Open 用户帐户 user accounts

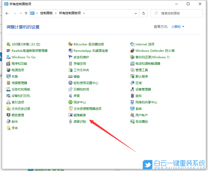point(142,115)
